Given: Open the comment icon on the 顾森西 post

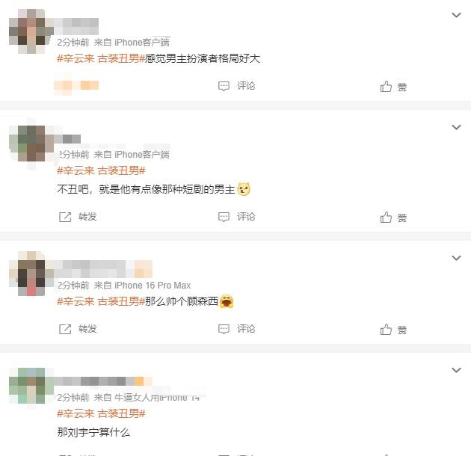Looking at the screenshot, I should (224, 329).
